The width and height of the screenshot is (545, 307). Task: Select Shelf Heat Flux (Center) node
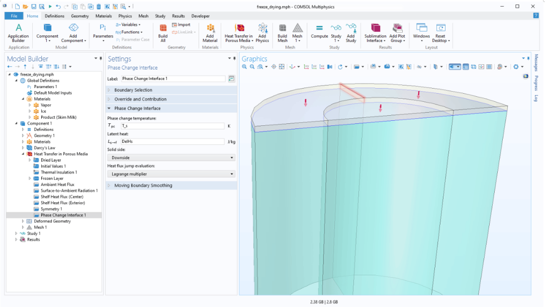point(62,197)
